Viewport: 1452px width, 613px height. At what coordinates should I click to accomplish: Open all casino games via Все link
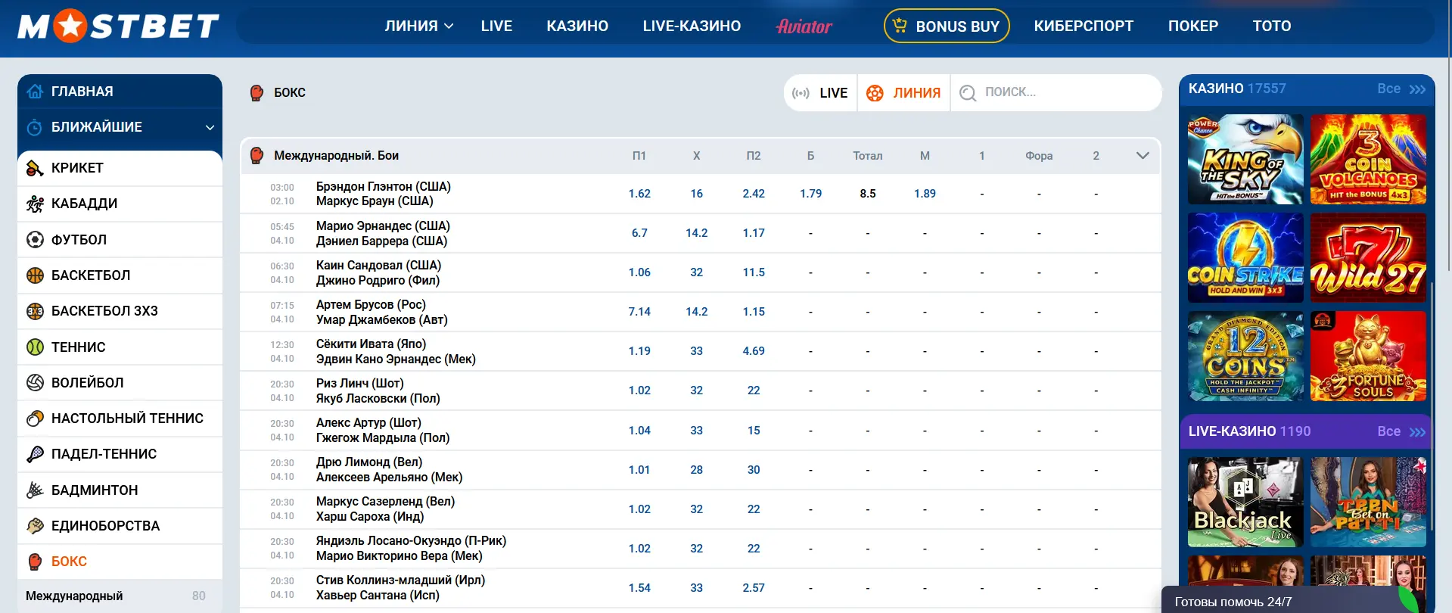1401,89
